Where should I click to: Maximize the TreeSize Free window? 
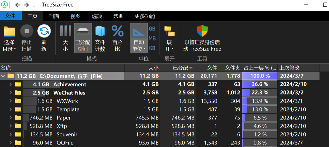325,5
